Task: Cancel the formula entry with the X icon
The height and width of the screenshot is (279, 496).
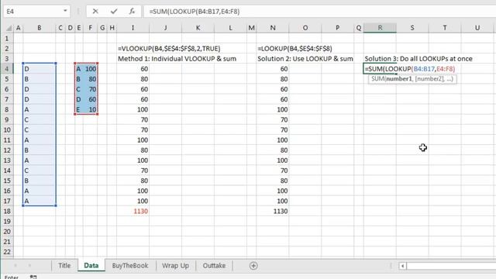Action: pos(95,12)
